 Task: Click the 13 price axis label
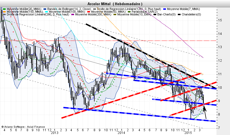pos(220,47)
